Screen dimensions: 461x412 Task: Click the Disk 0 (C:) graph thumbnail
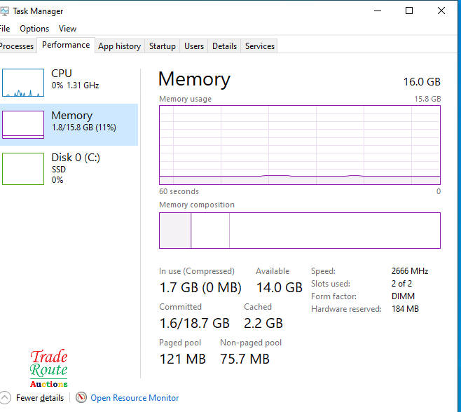point(23,168)
